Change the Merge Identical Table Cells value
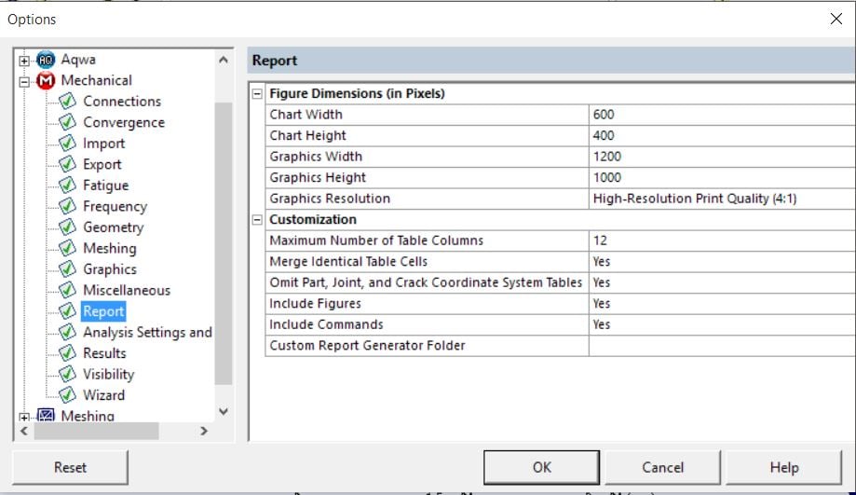The height and width of the screenshot is (495, 856). pos(722,262)
